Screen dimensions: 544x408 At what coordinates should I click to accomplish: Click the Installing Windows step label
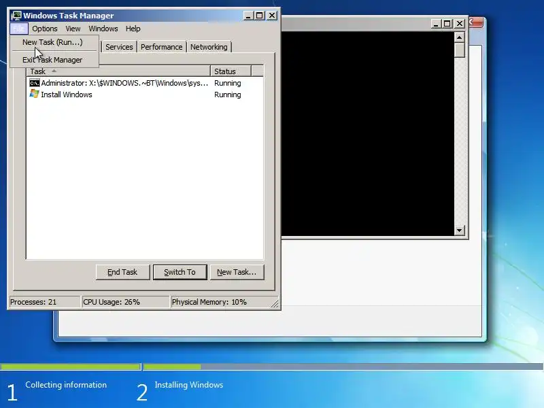[189, 385]
